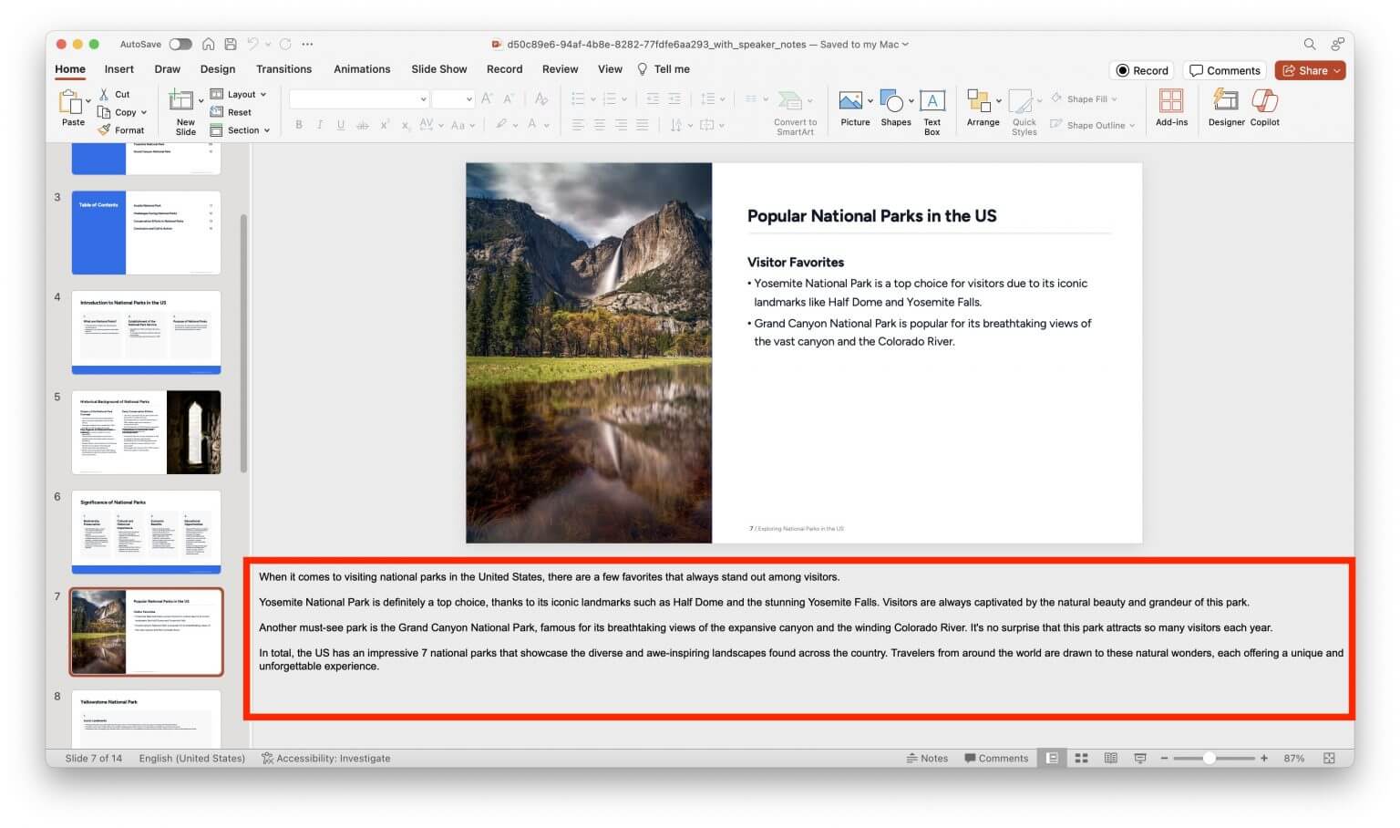Select slide 4 thumbnail
Viewport: 1400px width, 828px height.
click(145, 332)
